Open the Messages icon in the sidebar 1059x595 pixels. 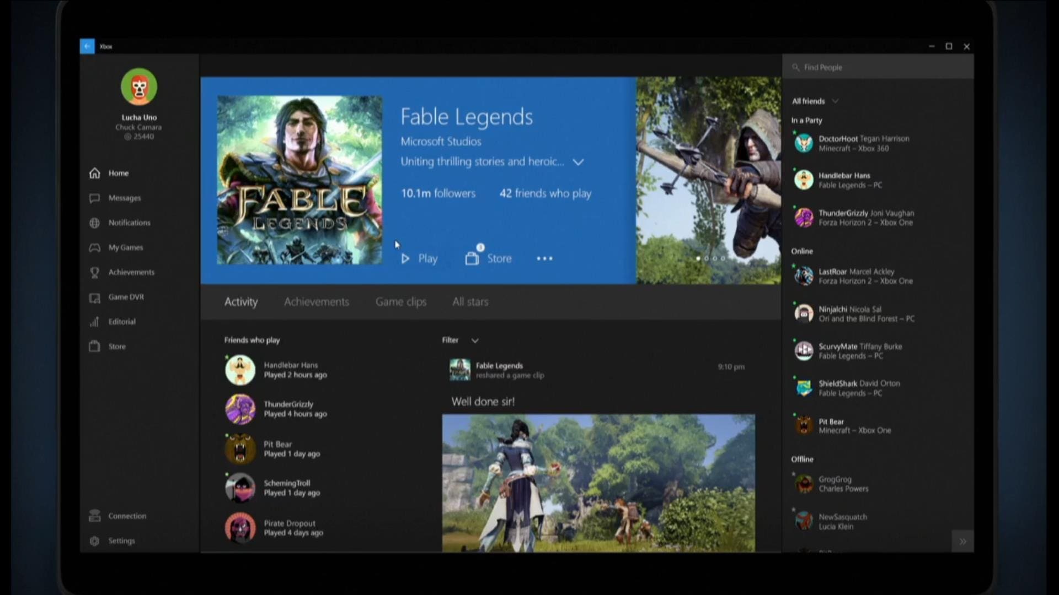(x=95, y=198)
